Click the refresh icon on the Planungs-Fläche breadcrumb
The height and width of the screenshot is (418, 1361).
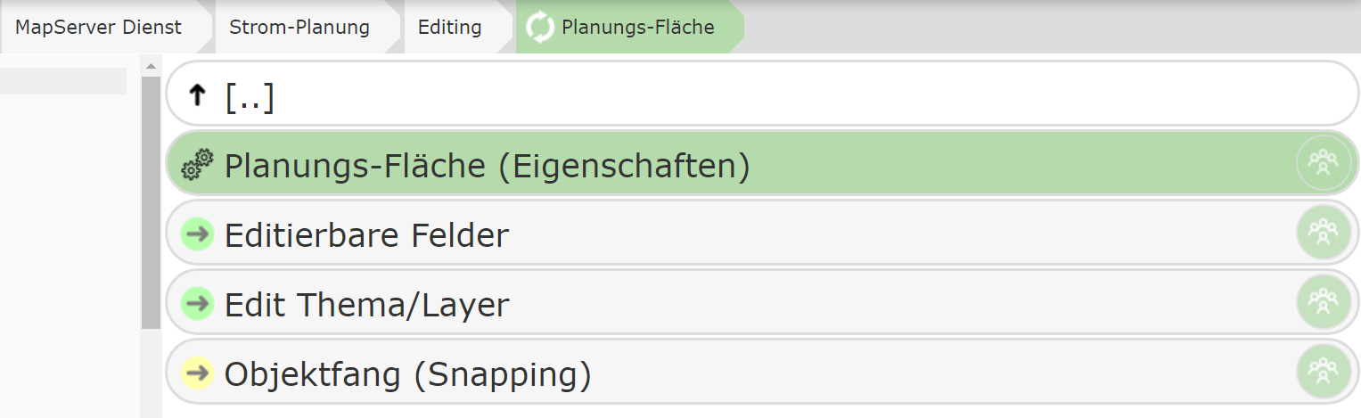(x=540, y=27)
